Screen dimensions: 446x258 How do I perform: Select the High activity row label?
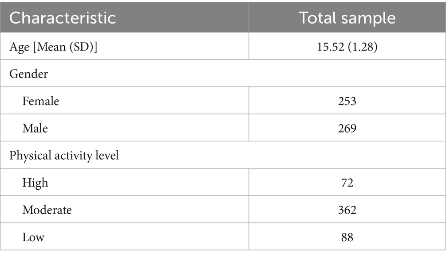[x=35, y=183]
